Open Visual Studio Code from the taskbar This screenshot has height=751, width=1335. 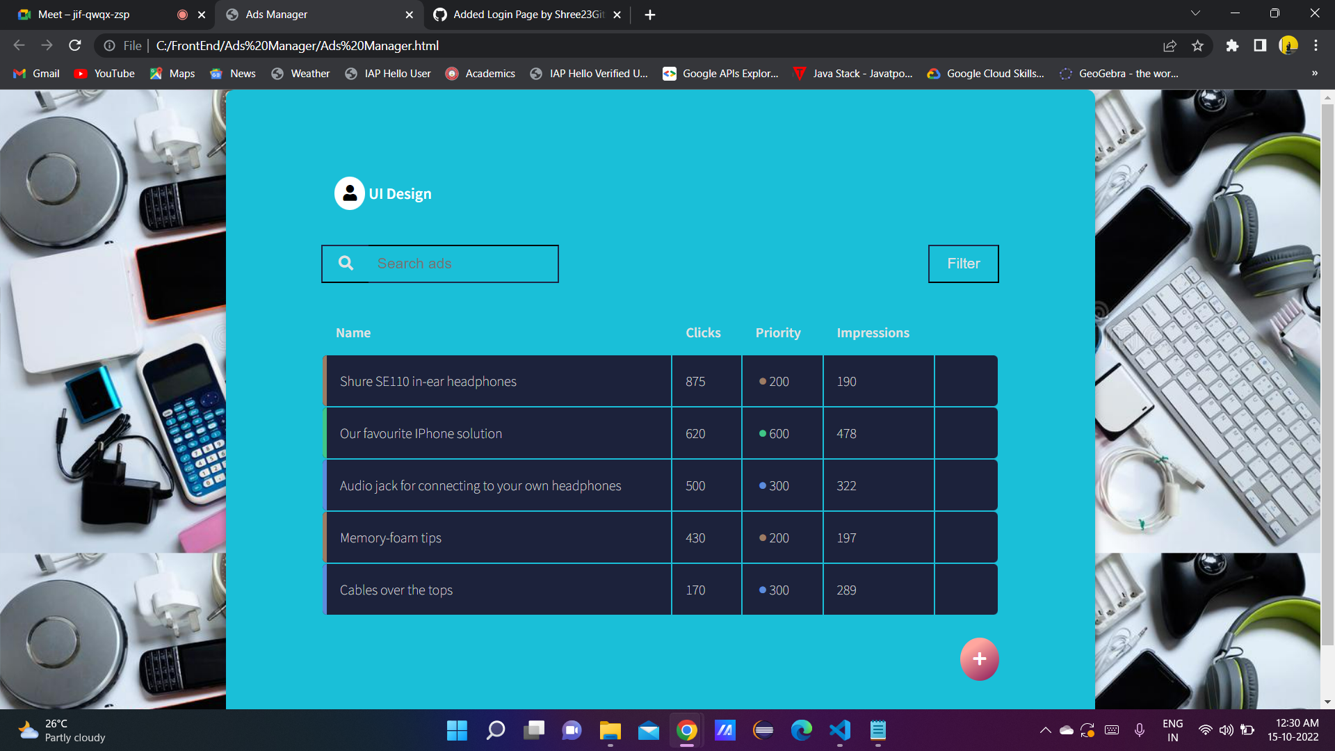pos(839,731)
